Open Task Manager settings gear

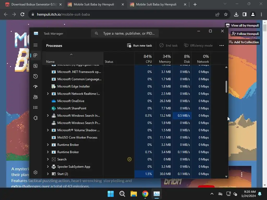pyautogui.click(x=35, y=172)
